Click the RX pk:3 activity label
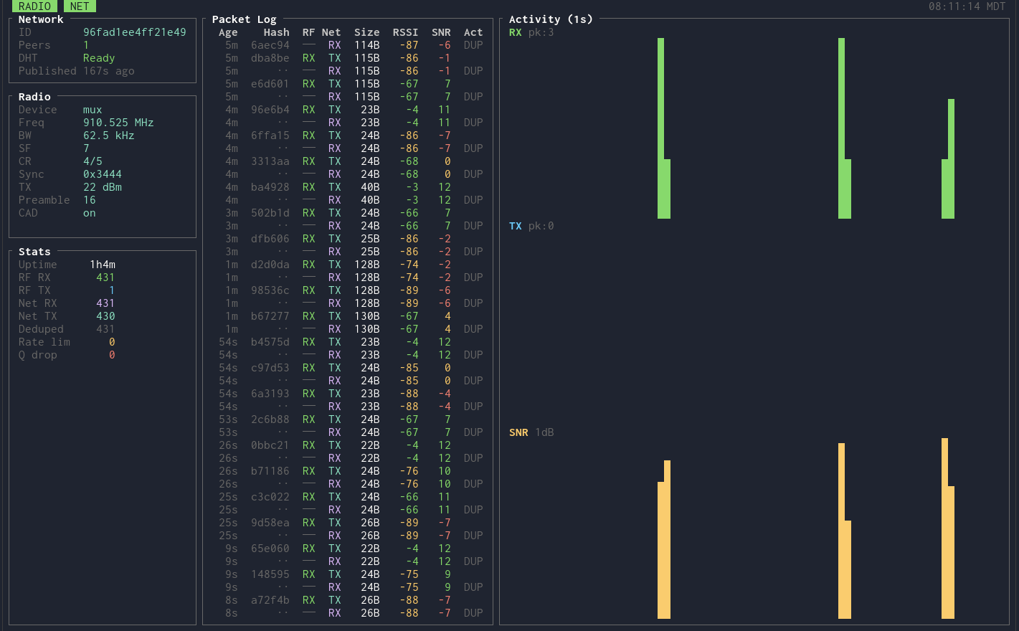Image resolution: width=1019 pixels, height=631 pixels. pos(531,32)
